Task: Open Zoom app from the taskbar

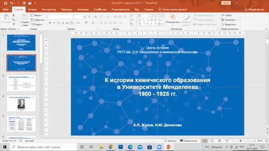Action: pos(159,147)
